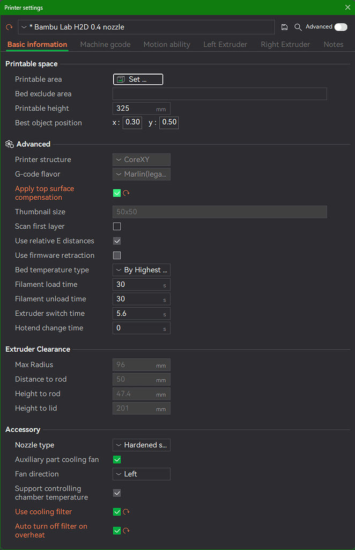Open Bed temperature type dropdown
The width and height of the screenshot is (355, 550).
pos(142,270)
